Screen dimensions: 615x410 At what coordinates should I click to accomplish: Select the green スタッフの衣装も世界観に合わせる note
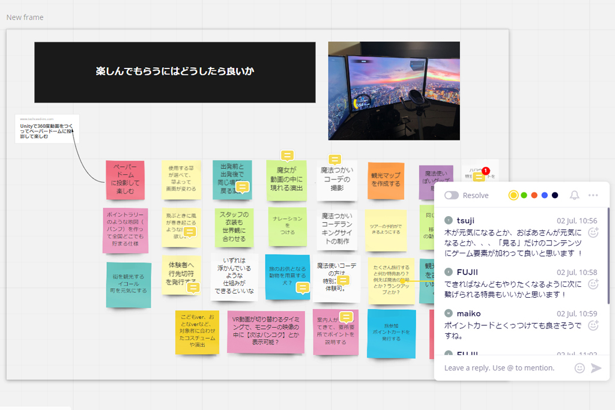pos(234,228)
